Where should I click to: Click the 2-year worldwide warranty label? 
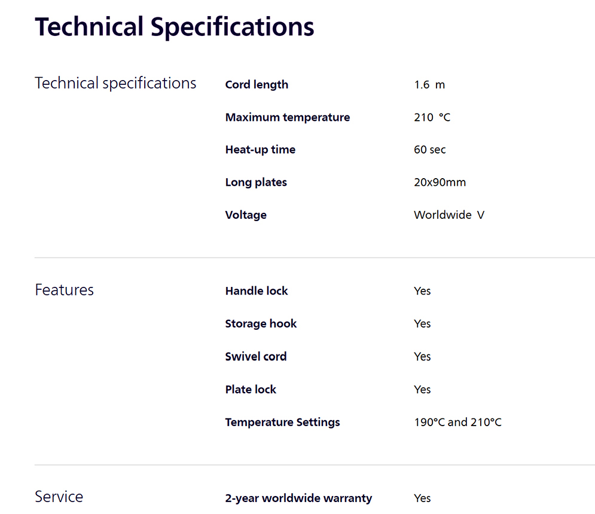pyautogui.click(x=298, y=498)
